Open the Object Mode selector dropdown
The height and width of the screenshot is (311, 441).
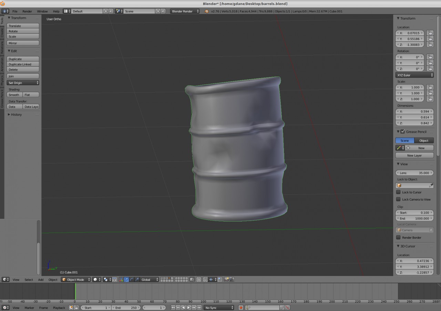(x=76, y=280)
